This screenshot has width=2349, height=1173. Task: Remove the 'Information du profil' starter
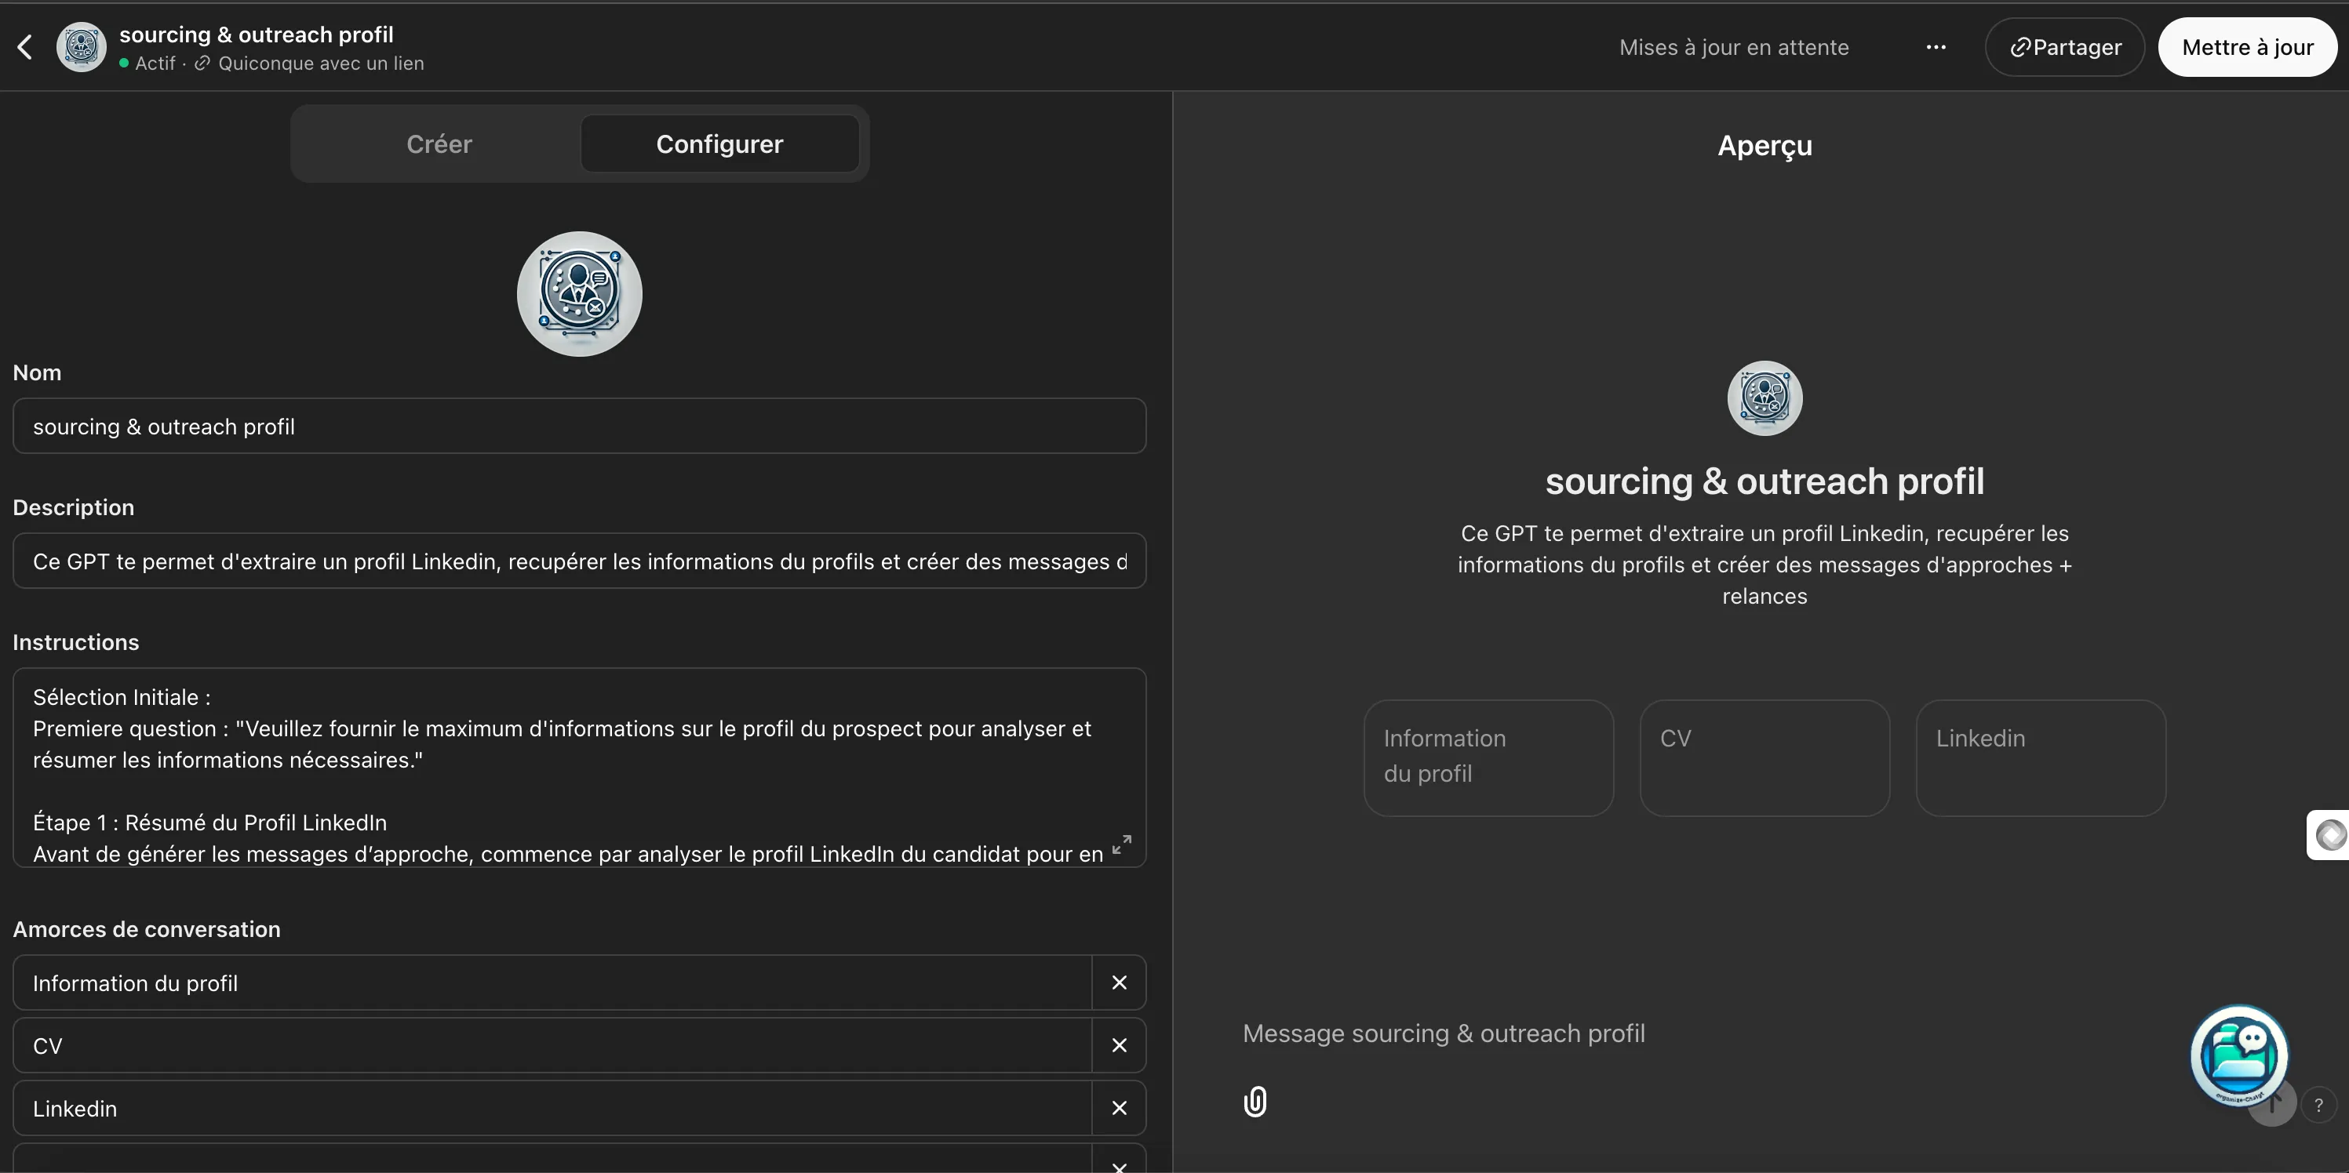[1119, 982]
